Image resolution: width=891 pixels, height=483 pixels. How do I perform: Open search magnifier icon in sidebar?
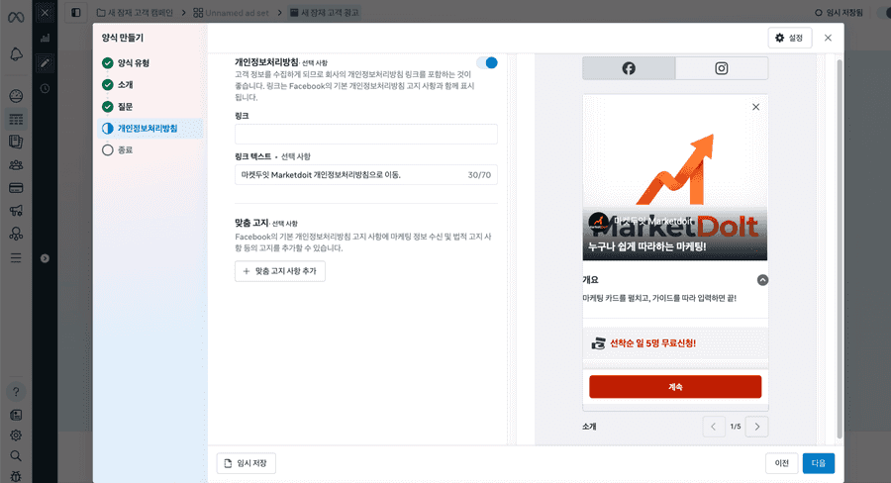point(16,455)
